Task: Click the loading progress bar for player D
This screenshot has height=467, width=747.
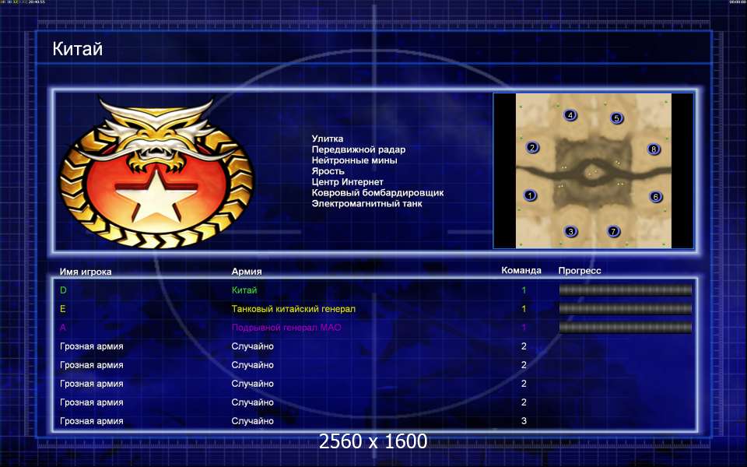Action: pyautogui.click(x=625, y=290)
